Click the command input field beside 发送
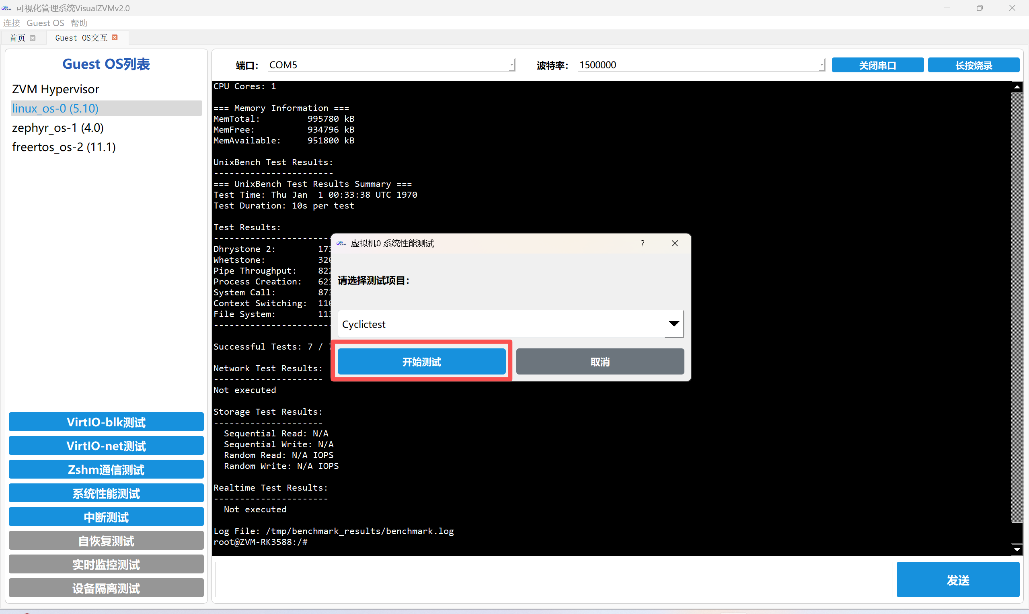 (x=553, y=579)
